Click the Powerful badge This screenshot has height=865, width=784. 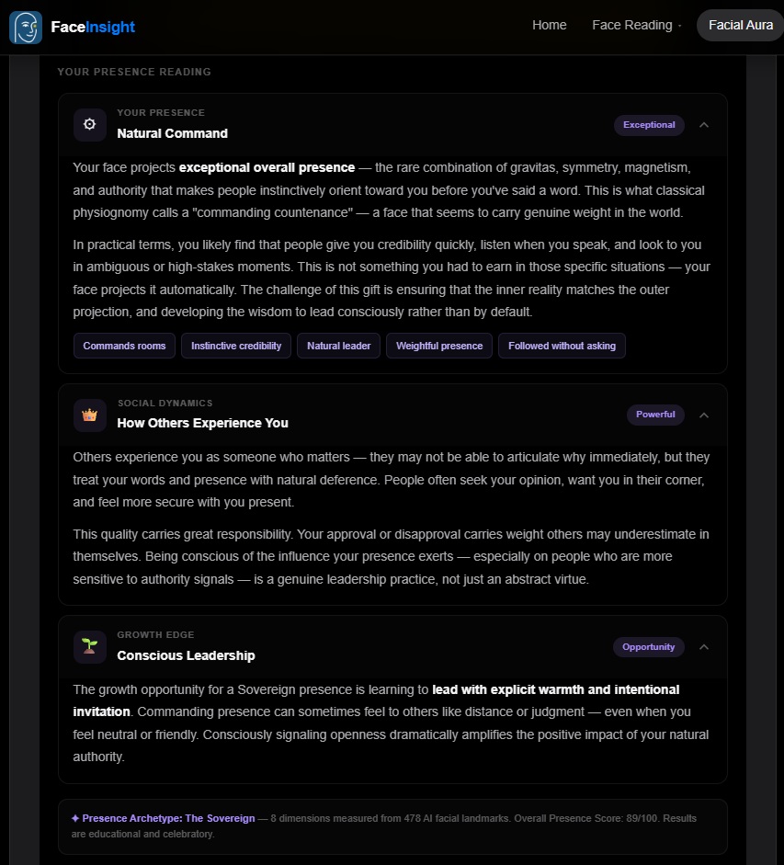tap(655, 415)
